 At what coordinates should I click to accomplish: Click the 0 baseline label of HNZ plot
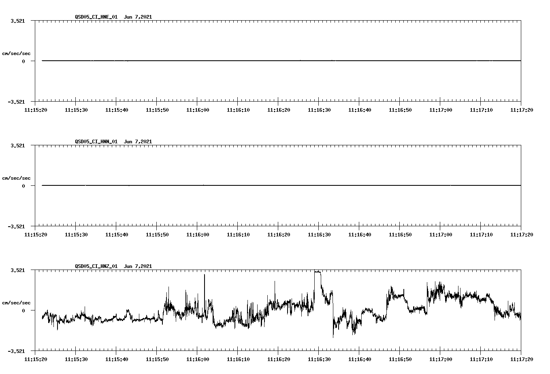point(23,310)
